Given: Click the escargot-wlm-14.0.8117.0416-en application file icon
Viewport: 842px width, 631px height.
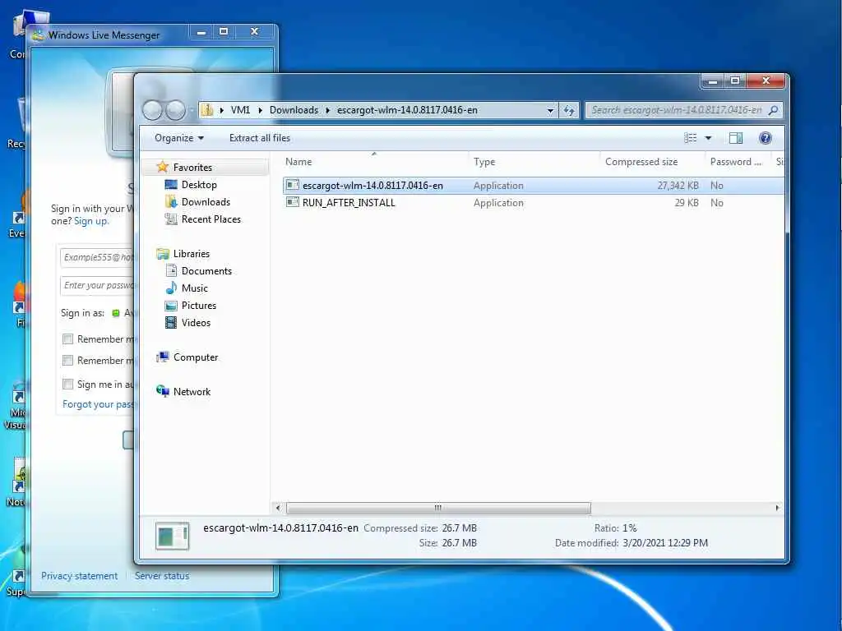Looking at the screenshot, I should pos(292,185).
